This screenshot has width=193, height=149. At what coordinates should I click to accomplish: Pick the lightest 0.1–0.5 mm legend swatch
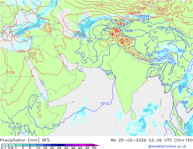(x=5, y=145)
